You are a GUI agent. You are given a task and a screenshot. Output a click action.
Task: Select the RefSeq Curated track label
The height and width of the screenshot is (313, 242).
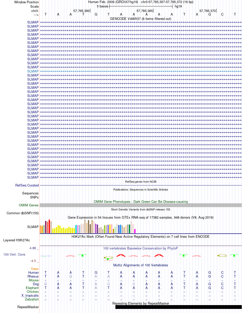pyautogui.click(x=27, y=185)
